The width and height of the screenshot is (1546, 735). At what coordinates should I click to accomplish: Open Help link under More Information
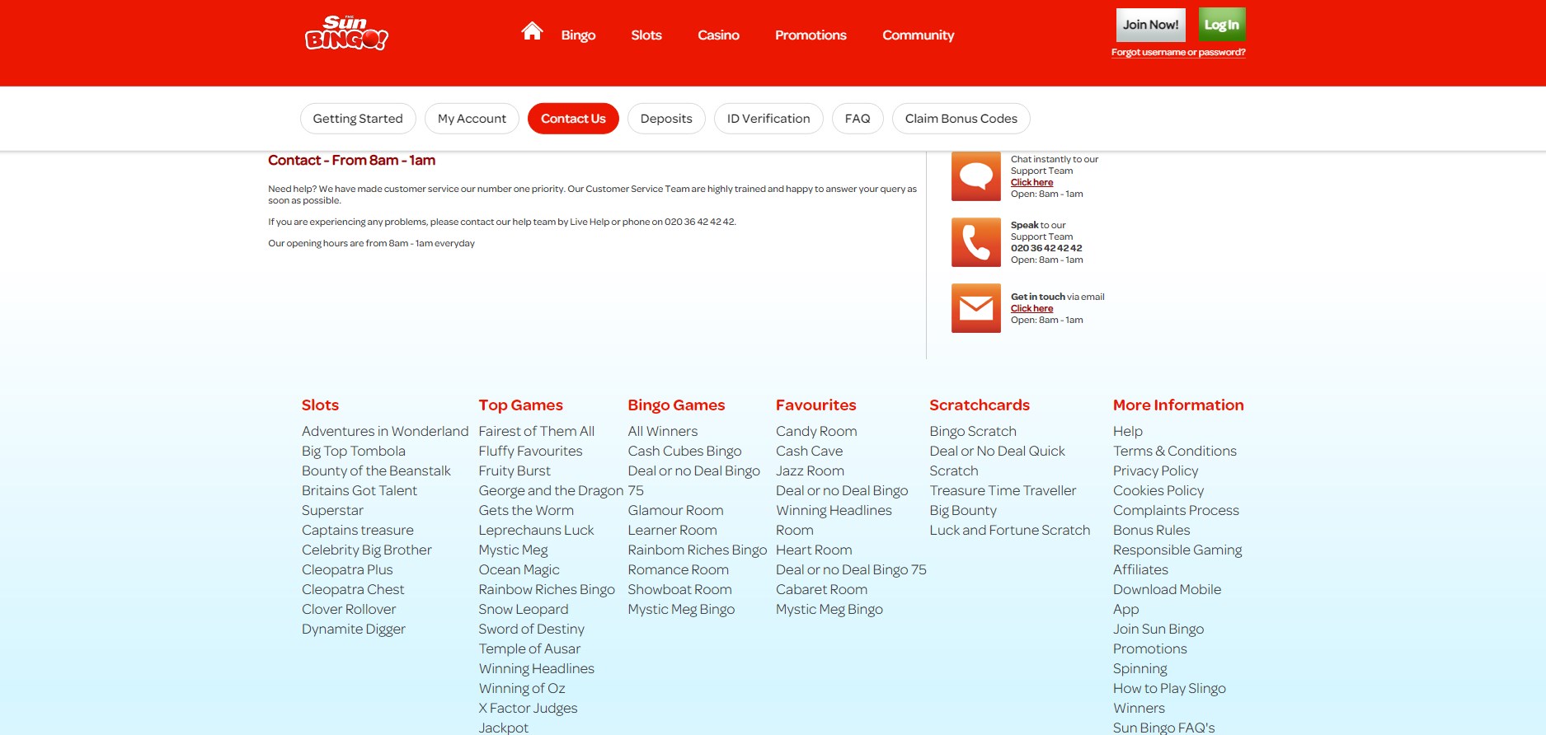coord(1128,431)
